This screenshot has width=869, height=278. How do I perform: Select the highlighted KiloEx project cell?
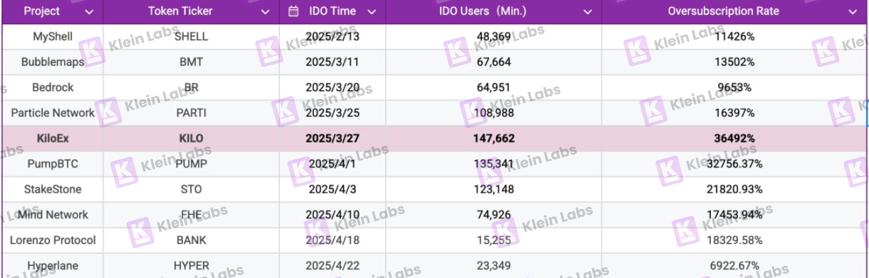[x=53, y=138]
